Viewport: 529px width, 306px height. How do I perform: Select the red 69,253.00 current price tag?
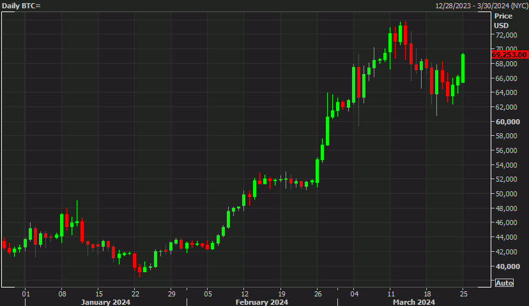tap(509, 55)
